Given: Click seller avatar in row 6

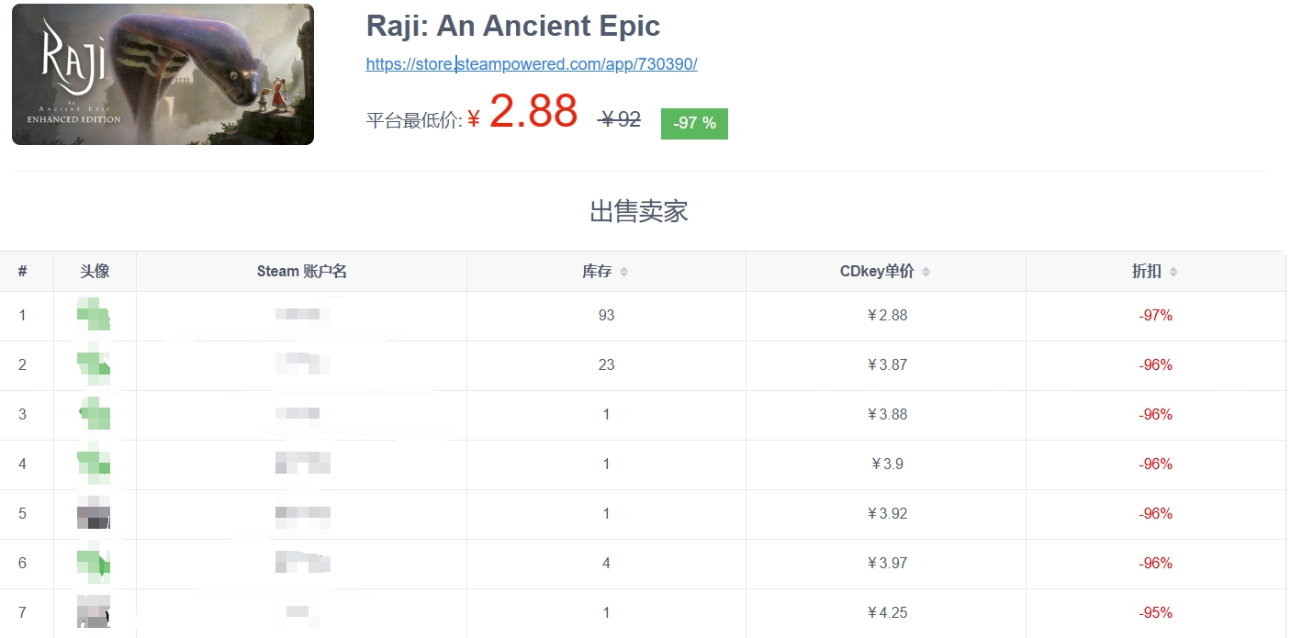Looking at the screenshot, I should (94, 563).
